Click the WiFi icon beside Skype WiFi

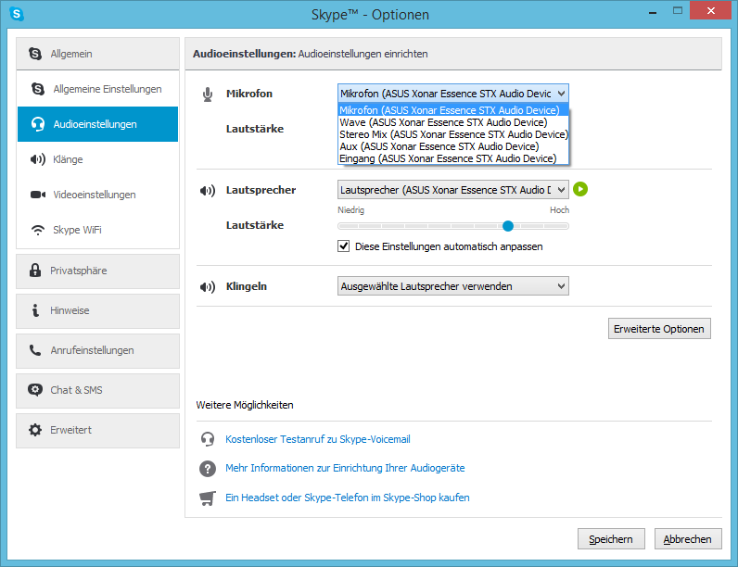[38, 230]
